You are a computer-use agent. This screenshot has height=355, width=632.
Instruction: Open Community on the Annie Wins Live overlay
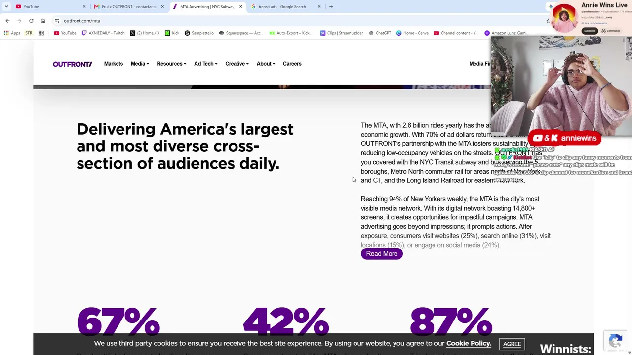coord(611,31)
